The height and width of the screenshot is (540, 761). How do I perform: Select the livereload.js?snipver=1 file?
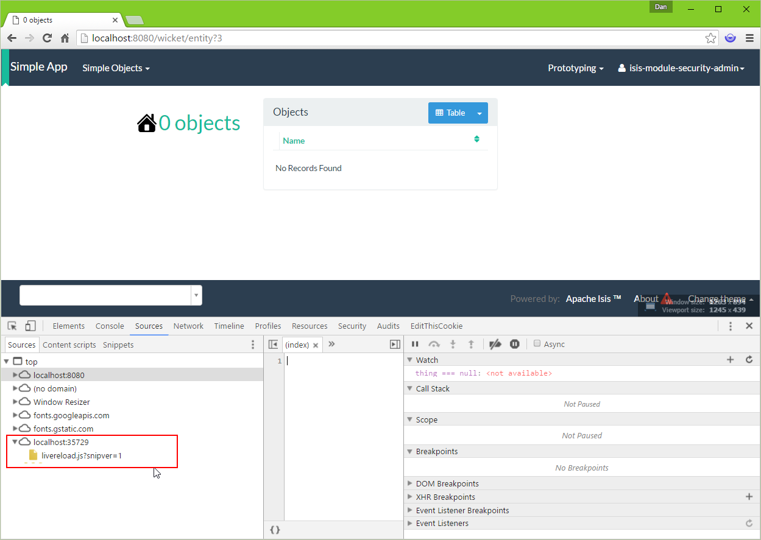coord(81,455)
